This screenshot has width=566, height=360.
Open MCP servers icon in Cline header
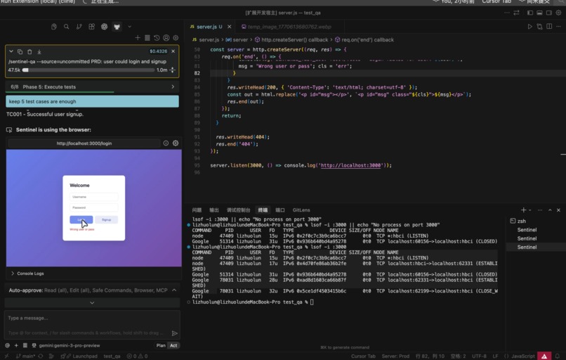click(147, 37)
